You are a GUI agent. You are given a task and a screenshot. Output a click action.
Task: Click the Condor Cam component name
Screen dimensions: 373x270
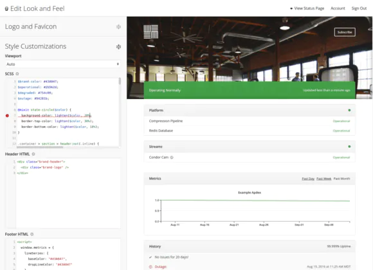click(159, 157)
